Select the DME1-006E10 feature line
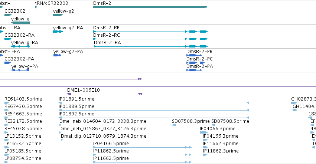This screenshot has width=316, height=164. 105,94
